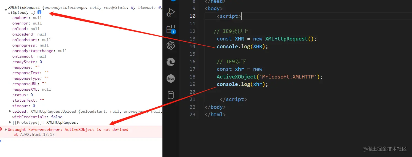Expand the Uncaught ReferenceError stack trace
Screen dimensions: 412x157
click(6, 129)
